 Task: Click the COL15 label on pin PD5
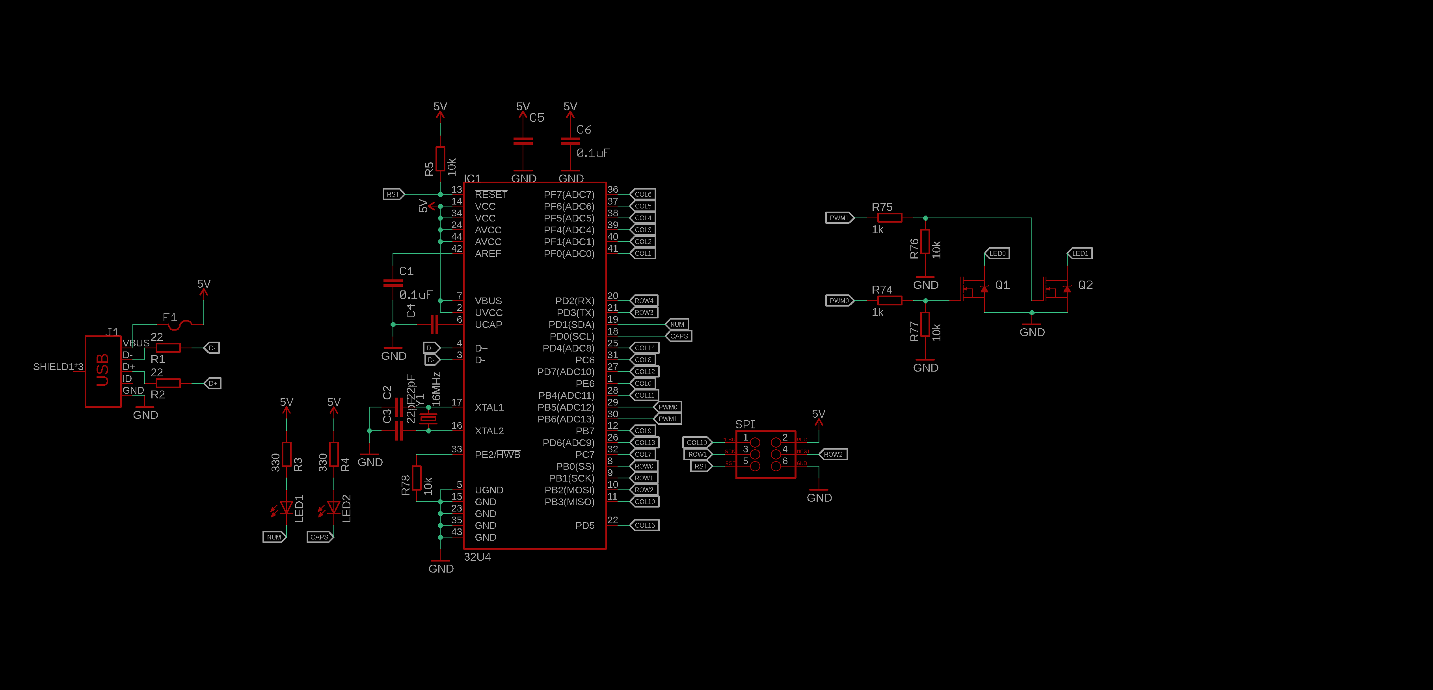pos(644,525)
